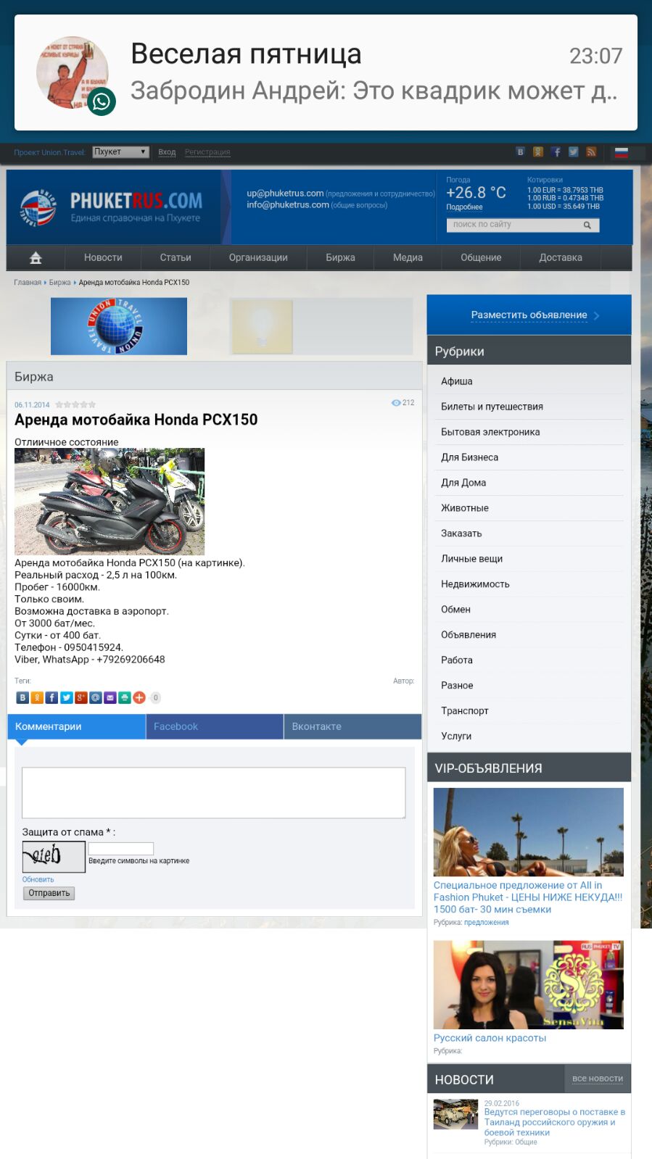The width and height of the screenshot is (652, 1159).
Task: Click the Facebook icon in top bar
Action: pyautogui.click(x=556, y=152)
